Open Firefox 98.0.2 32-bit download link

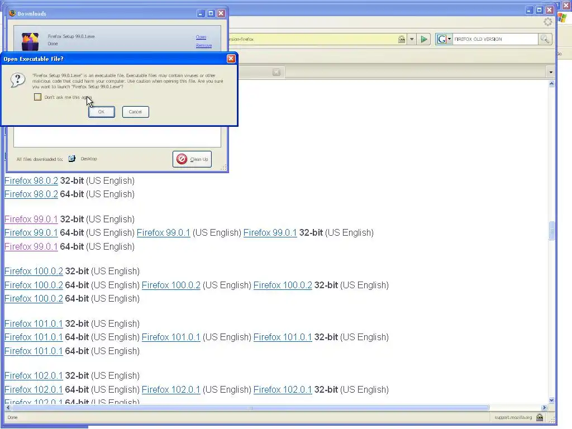(x=31, y=180)
